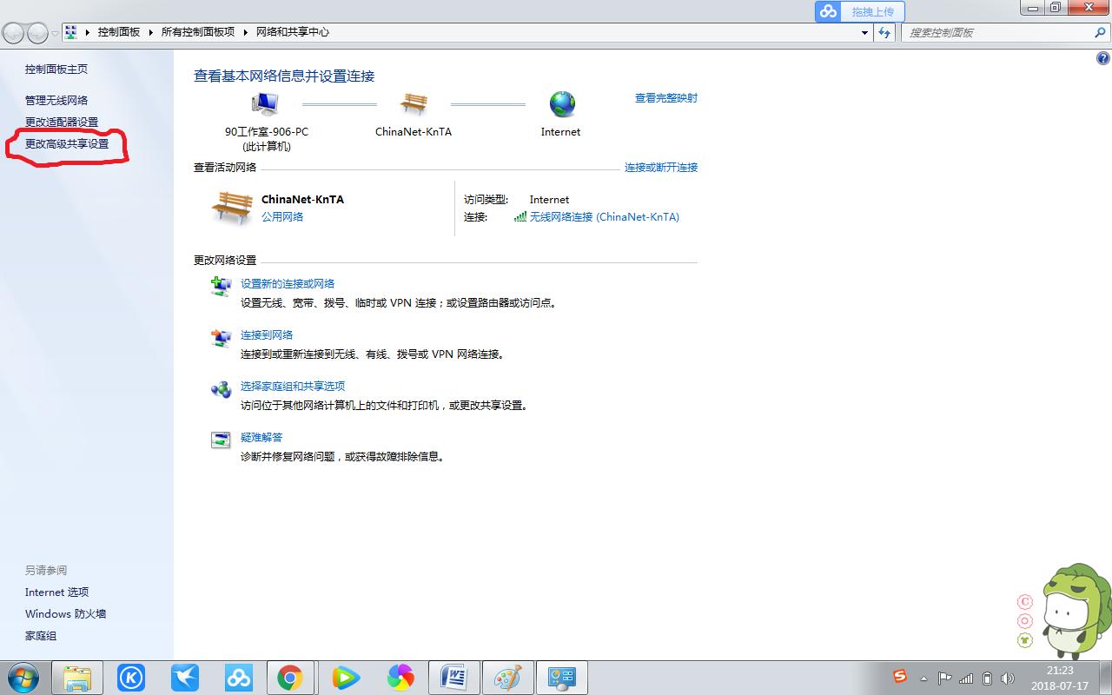The image size is (1112, 695).
Task: Open Microsoft Word from the taskbar
Action: coord(454,677)
